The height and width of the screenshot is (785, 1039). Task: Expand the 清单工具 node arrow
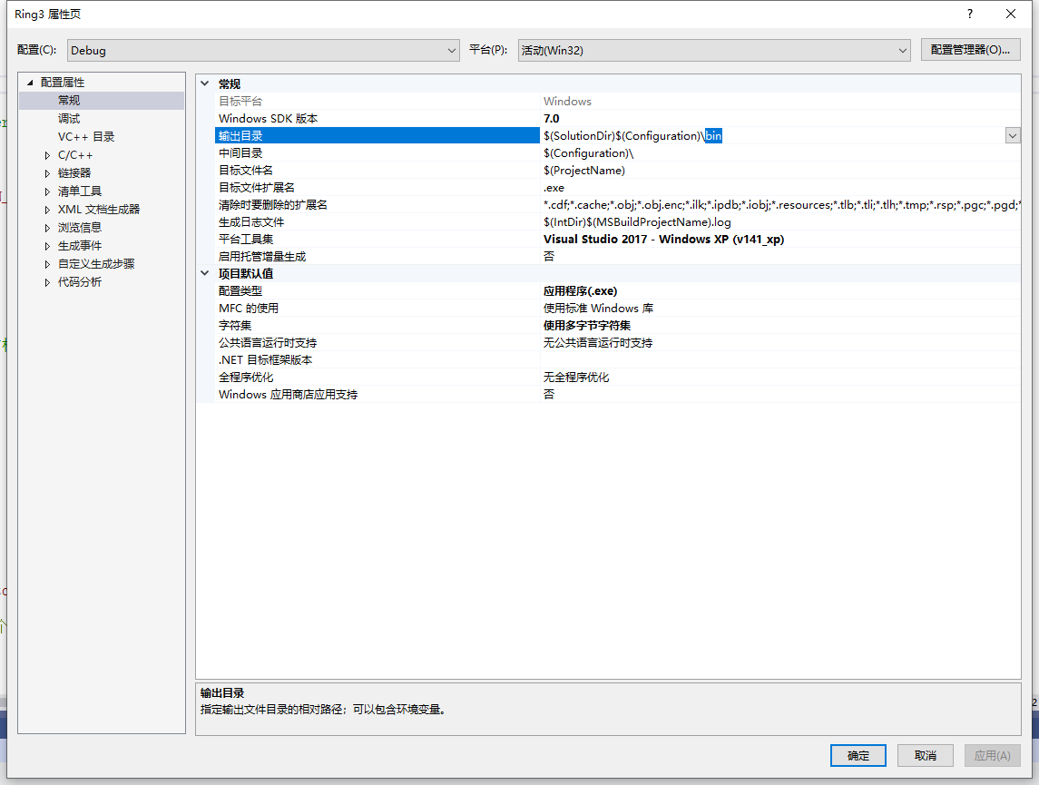click(48, 191)
